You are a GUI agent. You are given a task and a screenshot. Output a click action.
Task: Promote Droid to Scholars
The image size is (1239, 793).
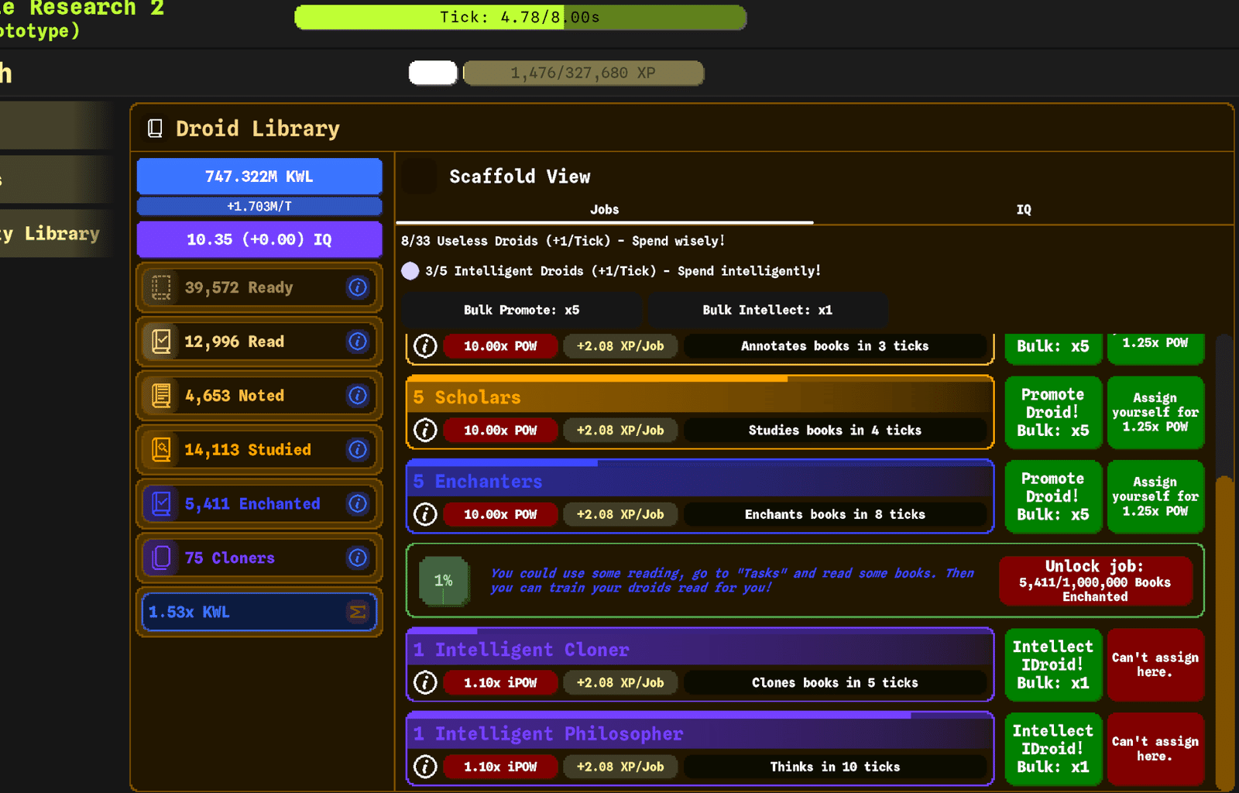(1053, 413)
